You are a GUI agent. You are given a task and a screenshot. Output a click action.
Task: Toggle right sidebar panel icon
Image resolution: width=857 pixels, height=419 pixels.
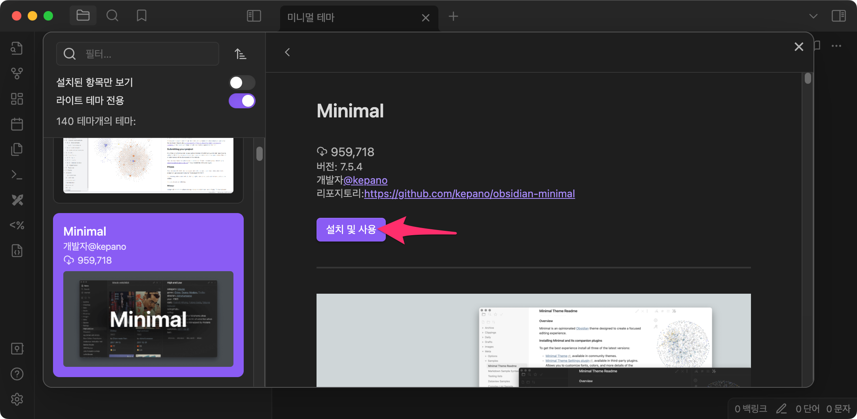(839, 16)
